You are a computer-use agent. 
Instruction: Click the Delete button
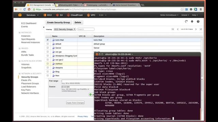point(78,22)
